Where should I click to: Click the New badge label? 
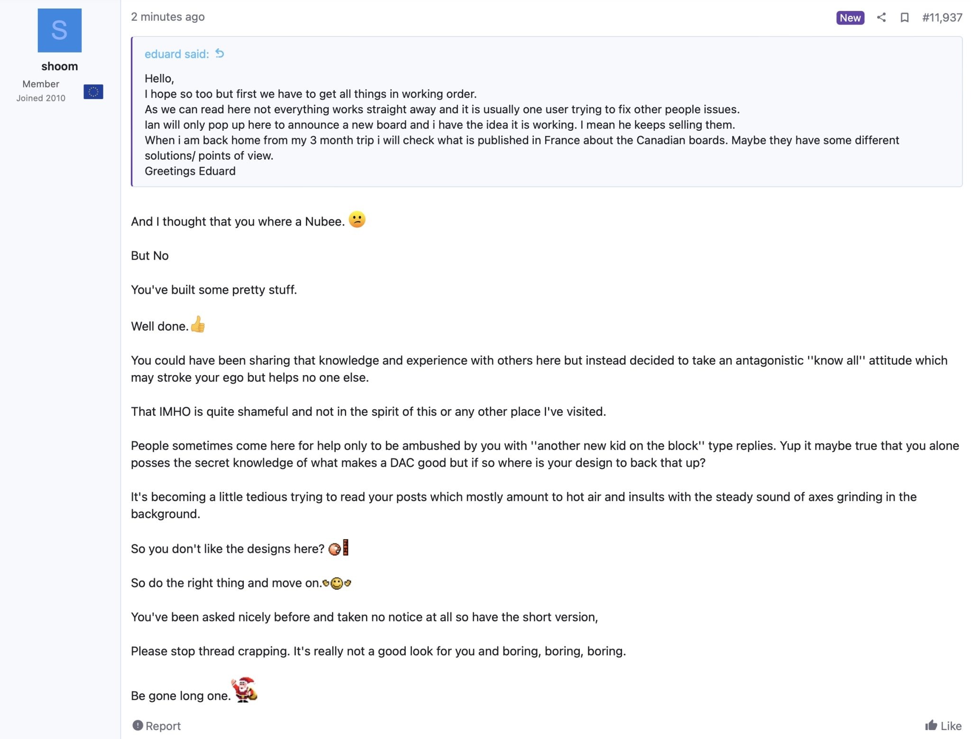pyautogui.click(x=850, y=18)
